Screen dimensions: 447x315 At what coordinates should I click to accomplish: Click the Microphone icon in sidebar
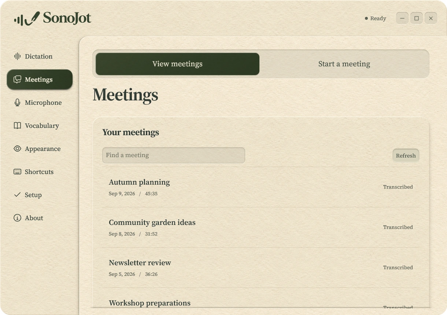coord(17,103)
